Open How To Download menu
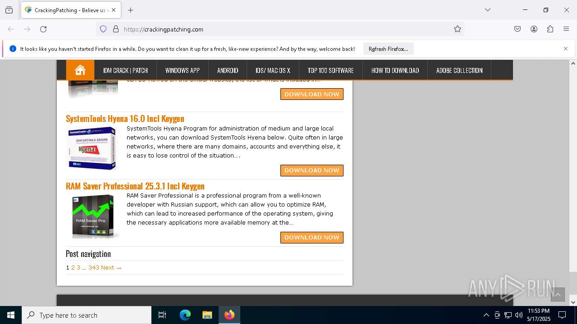 395,70
